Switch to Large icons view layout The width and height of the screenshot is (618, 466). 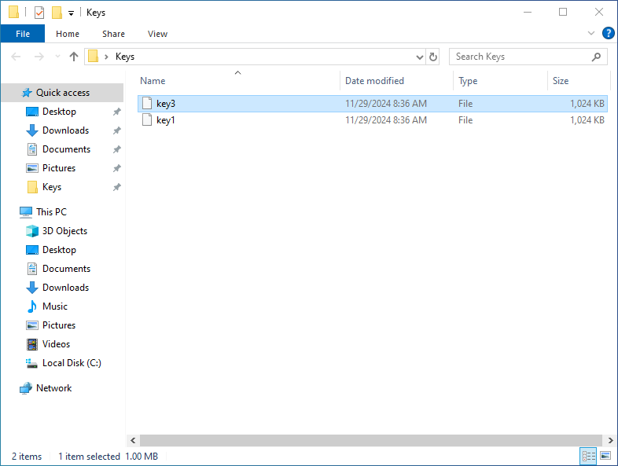point(605,456)
